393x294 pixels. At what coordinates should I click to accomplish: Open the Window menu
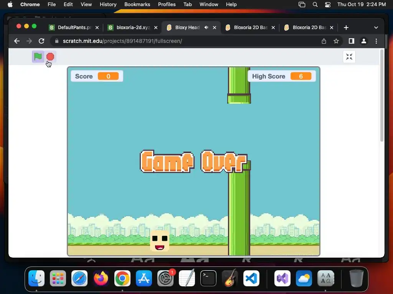(209, 5)
